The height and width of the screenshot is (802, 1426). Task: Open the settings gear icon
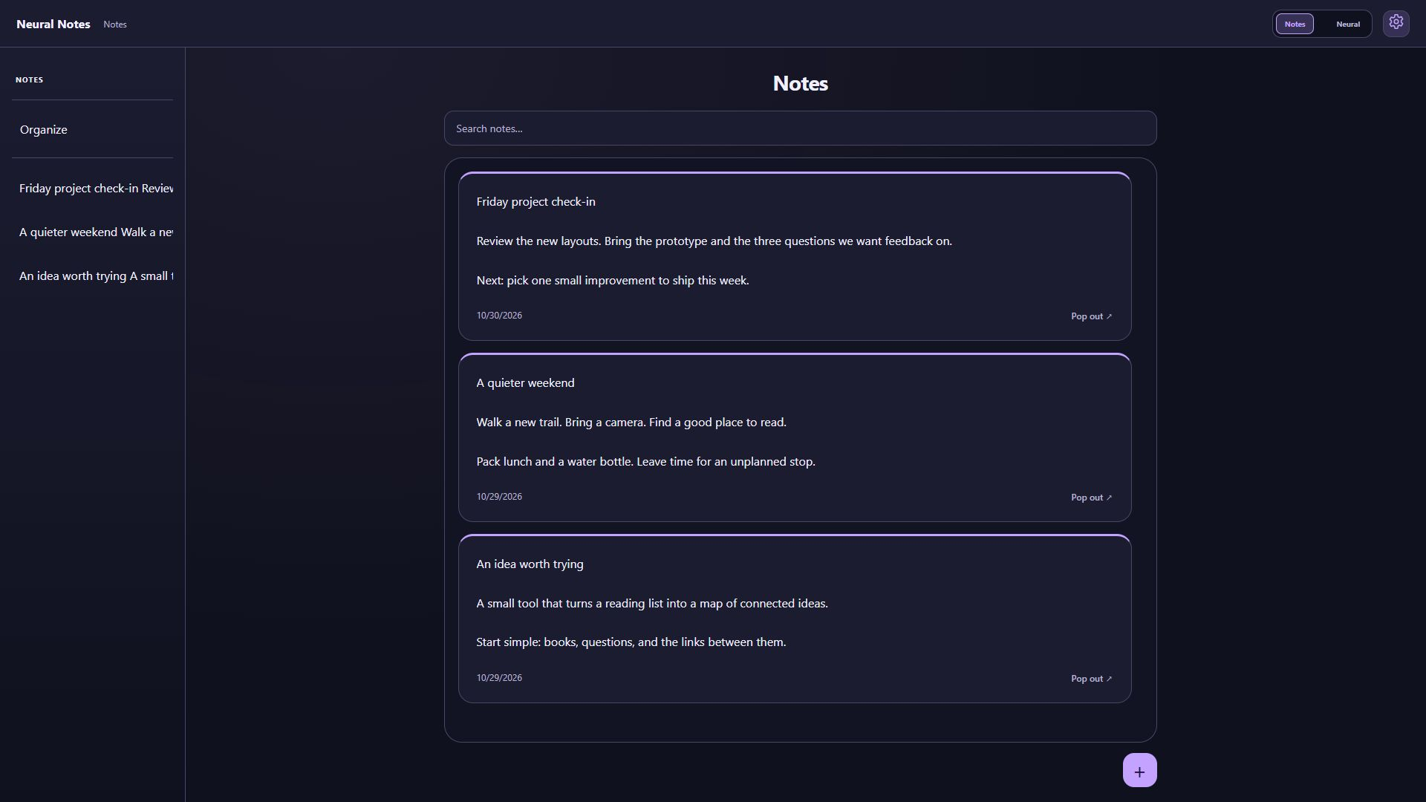[x=1396, y=23]
